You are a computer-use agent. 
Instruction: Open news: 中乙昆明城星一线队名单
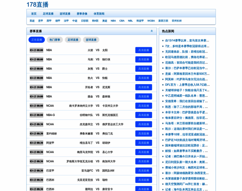tap(187, 96)
